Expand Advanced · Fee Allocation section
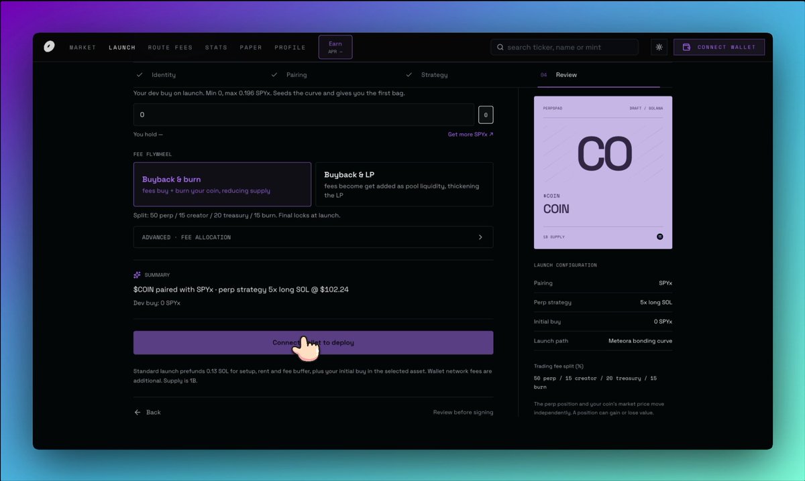Image resolution: width=805 pixels, height=481 pixels. click(x=313, y=237)
